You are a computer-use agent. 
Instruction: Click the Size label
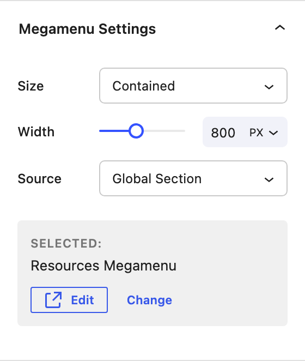pyautogui.click(x=31, y=86)
